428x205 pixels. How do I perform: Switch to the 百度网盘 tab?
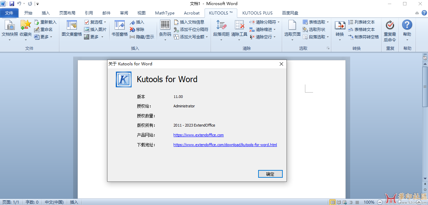(290, 13)
